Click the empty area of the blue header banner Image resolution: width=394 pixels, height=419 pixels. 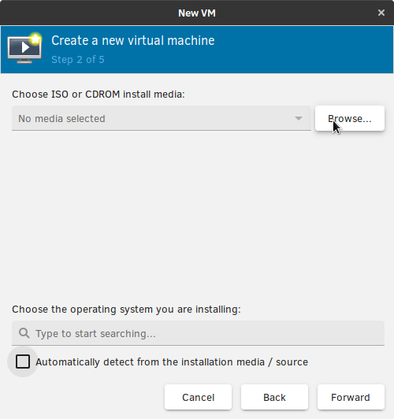pos(302,50)
